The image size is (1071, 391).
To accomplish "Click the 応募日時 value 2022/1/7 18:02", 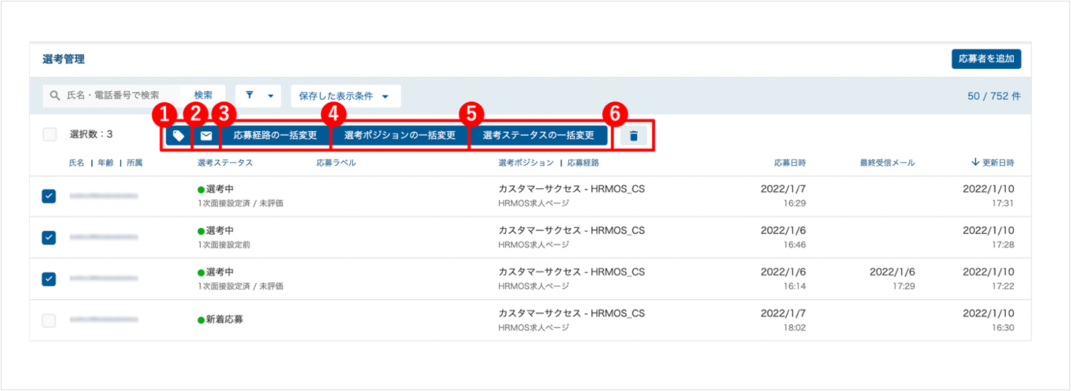I will click(x=783, y=320).
